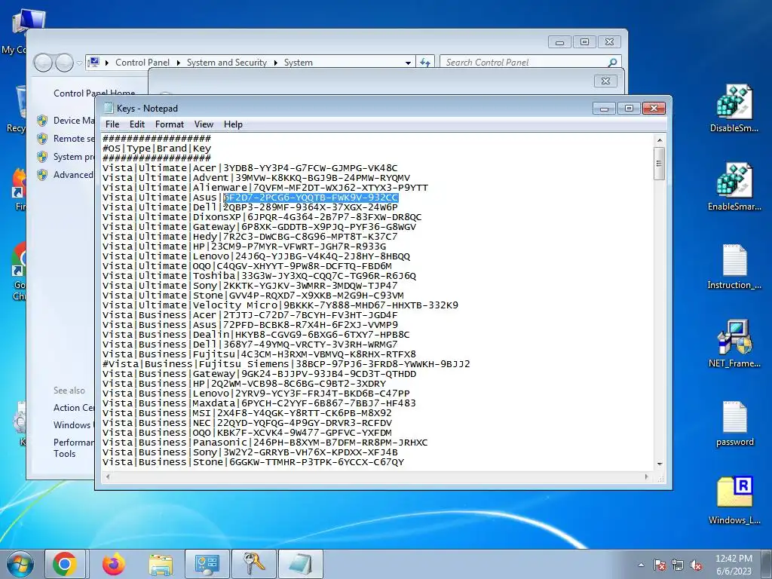This screenshot has height=579, width=772.
Task: Open the View menu in Notepad
Action: coord(204,124)
